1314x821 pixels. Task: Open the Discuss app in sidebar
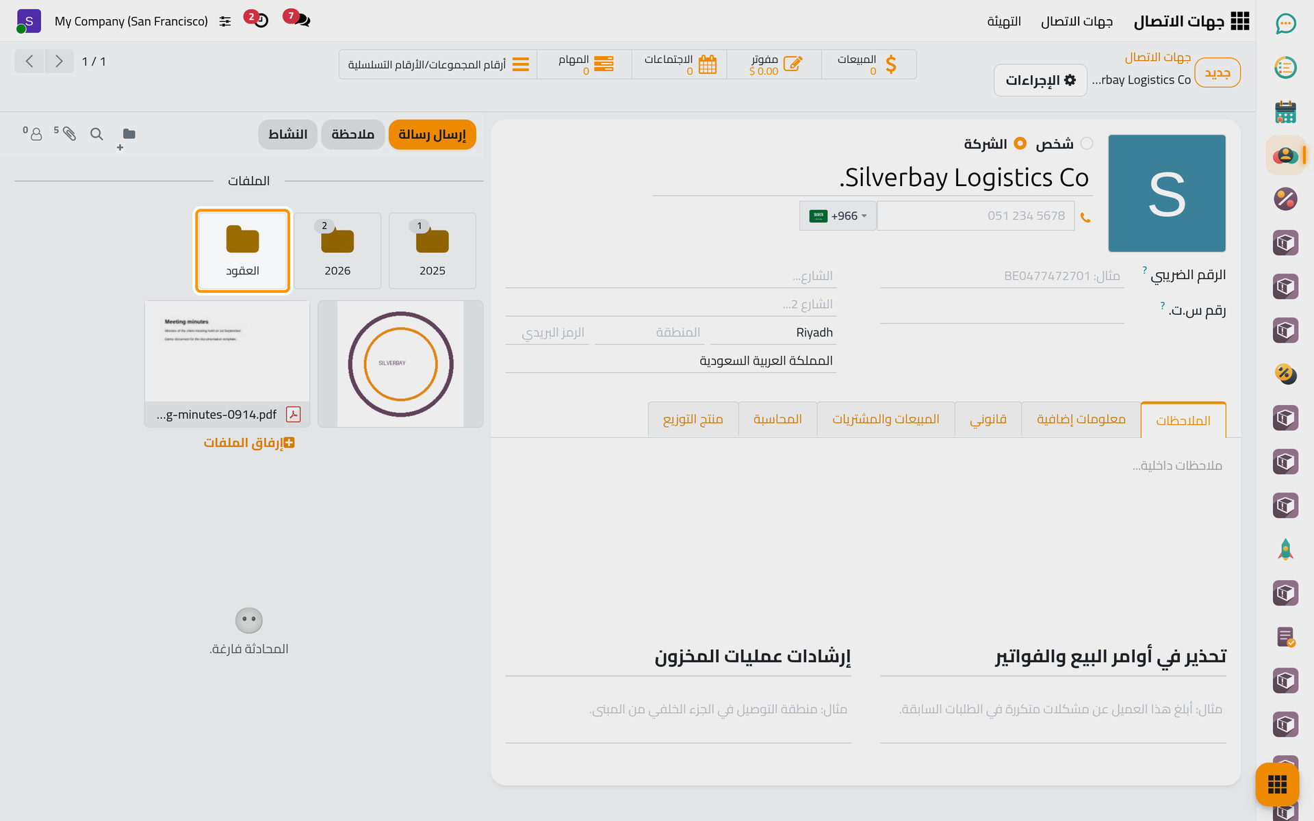point(1285,24)
